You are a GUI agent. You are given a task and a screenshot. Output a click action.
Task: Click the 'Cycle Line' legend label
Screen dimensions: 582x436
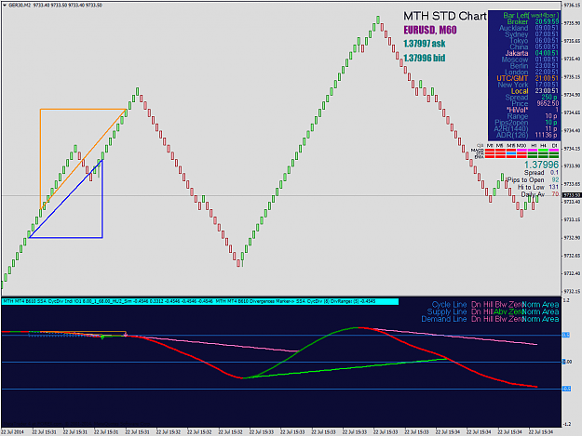(449, 305)
